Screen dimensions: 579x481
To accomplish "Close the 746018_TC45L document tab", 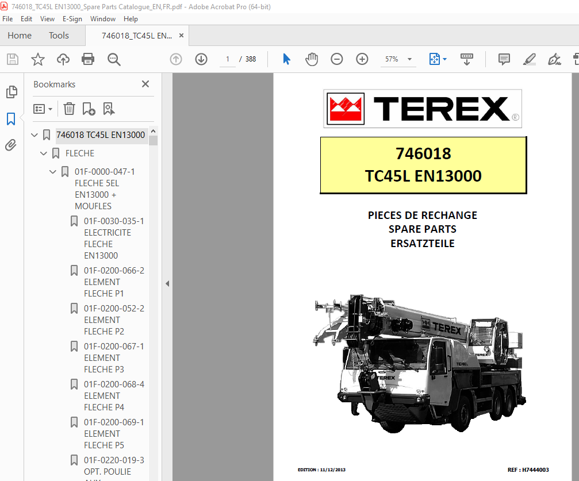I will coord(181,36).
